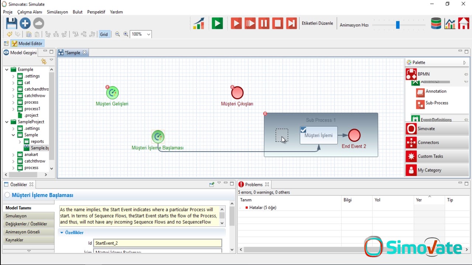Open the bar chart with arrow icon
The height and width of the screenshot is (265, 472).
[199, 24]
